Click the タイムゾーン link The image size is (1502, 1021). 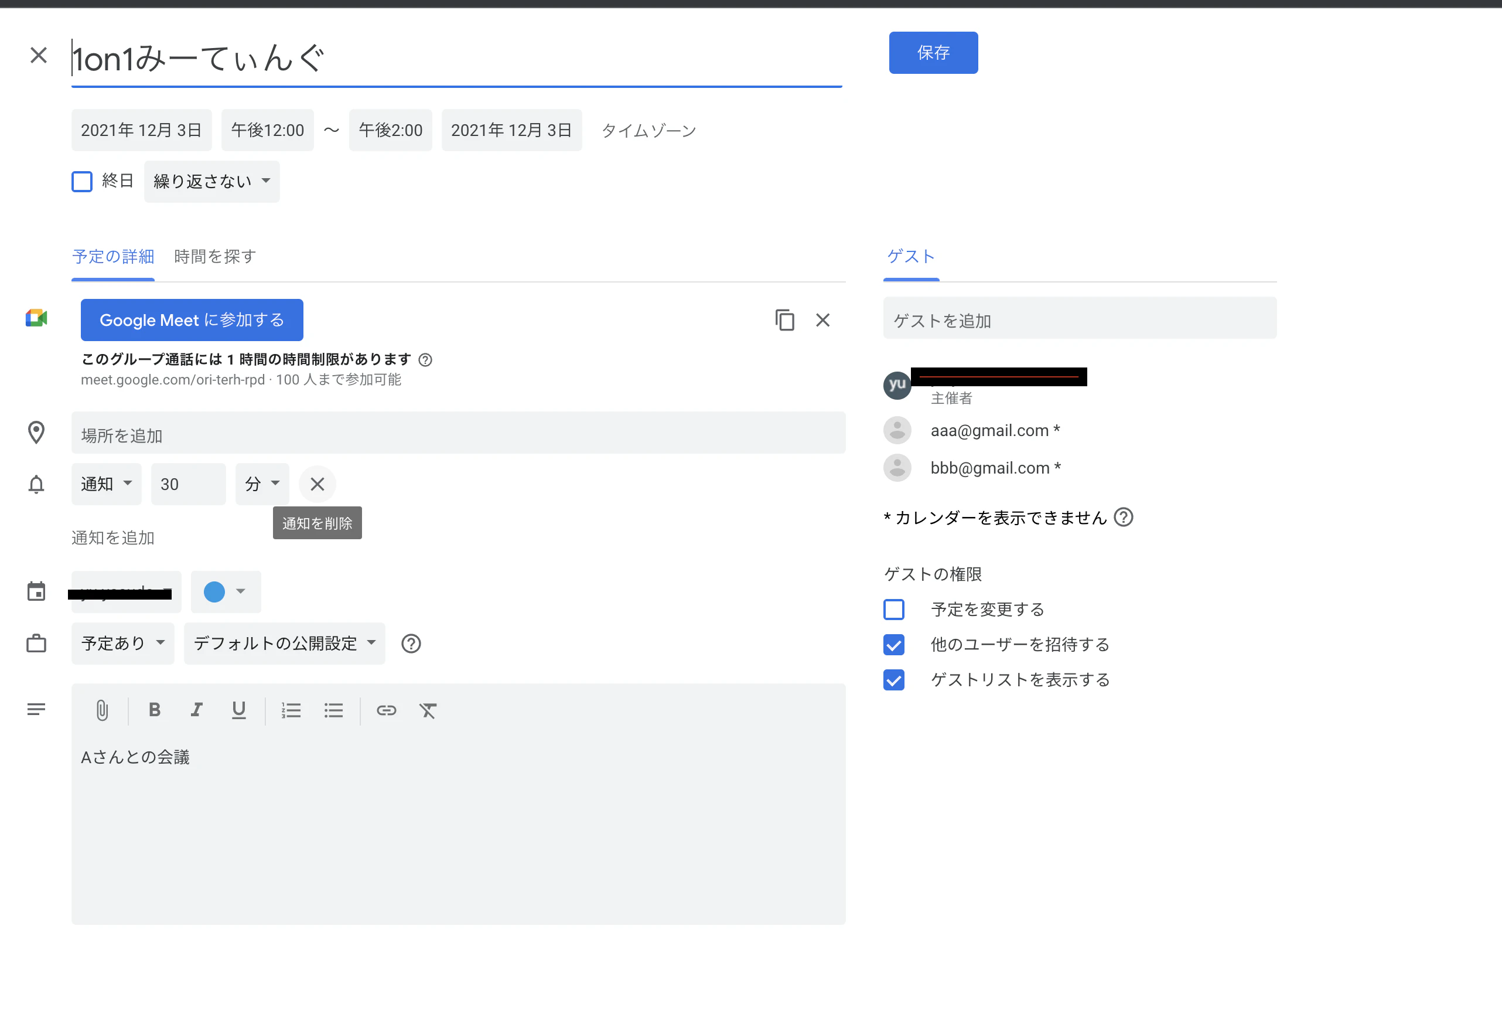coord(648,130)
